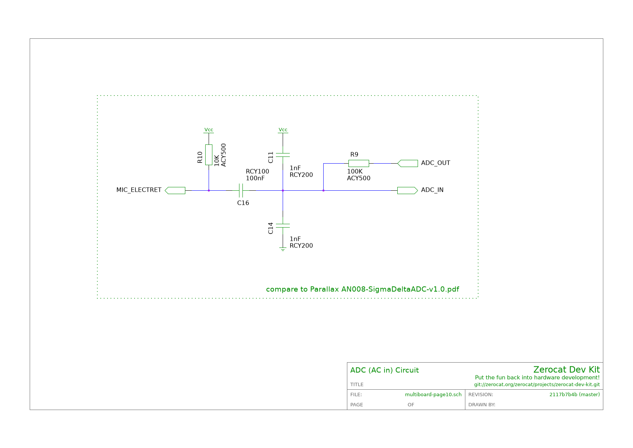Select the R10 resistor symbol
Viewport: 633px width, 448px height.
pos(209,155)
